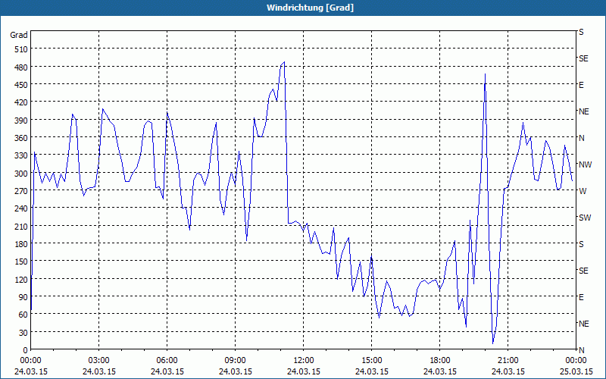This screenshot has width=606, height=379.
Task: Click the 12:00 time axis label
Action: click(304, 361)
